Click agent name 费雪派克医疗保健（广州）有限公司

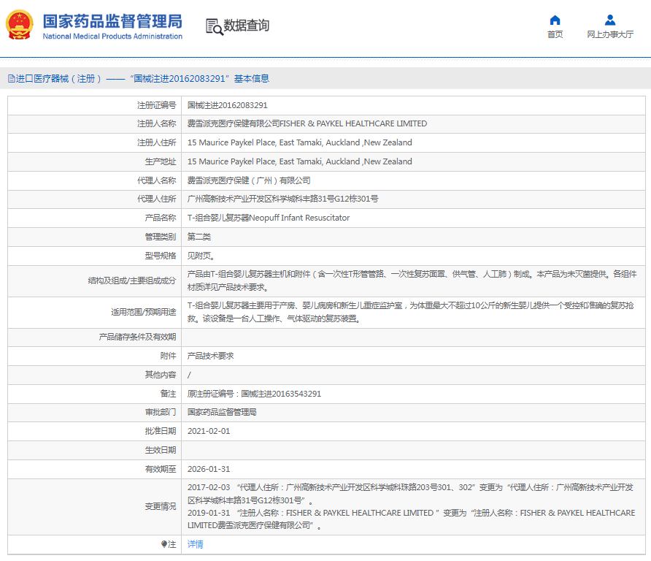[x=249, y=180]
